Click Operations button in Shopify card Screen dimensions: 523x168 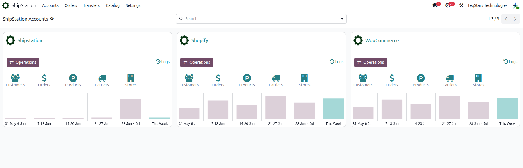point(197,62)
